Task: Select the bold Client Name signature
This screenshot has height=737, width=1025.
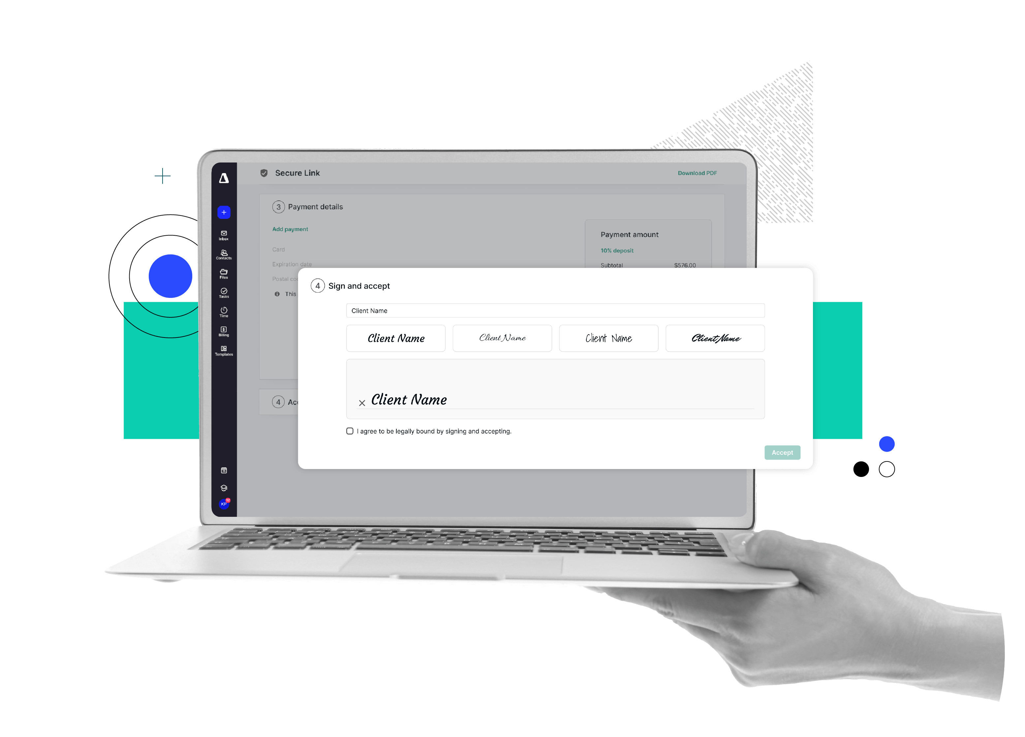Action: (395, 338)
